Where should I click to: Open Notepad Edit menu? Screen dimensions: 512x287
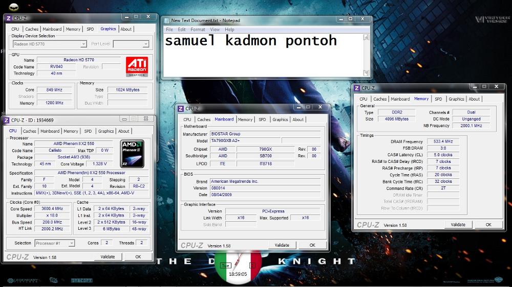click(x=182, y=29)
